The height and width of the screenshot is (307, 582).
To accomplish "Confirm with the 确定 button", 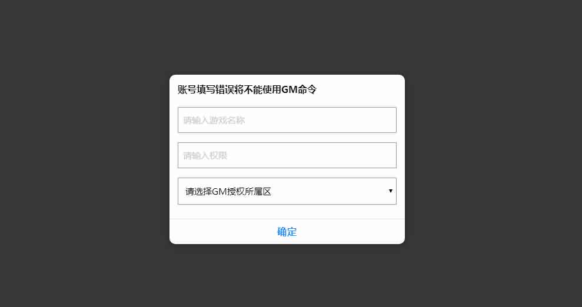I will [x=287, y=232].
